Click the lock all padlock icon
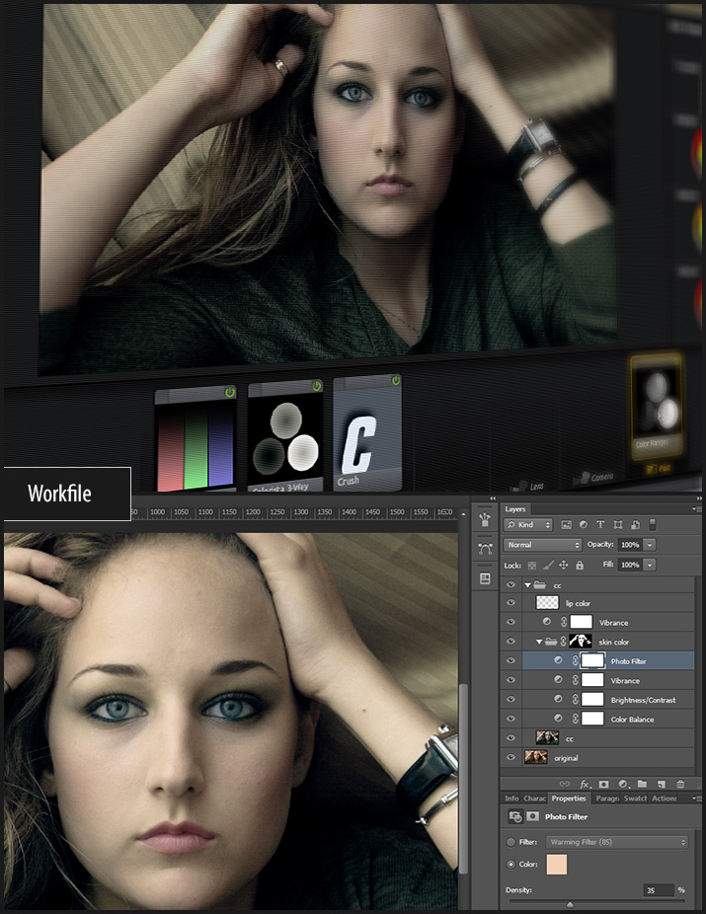This screenshot has height=914, width=706. [x=580, y=565]
